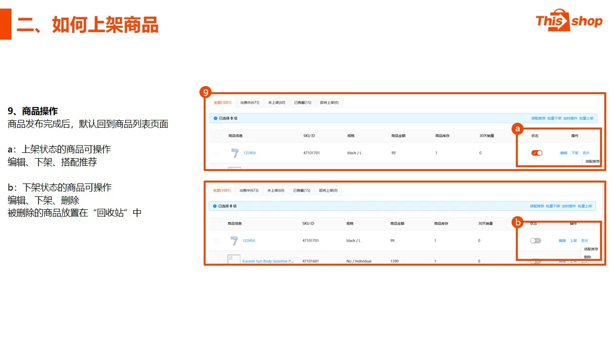Screen dimensions: 612x344
Task: Open the Eucerin Sun Body Sensitive product link
Action: [268, 261]
